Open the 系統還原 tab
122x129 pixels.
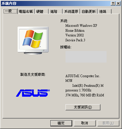click(71, 12)
